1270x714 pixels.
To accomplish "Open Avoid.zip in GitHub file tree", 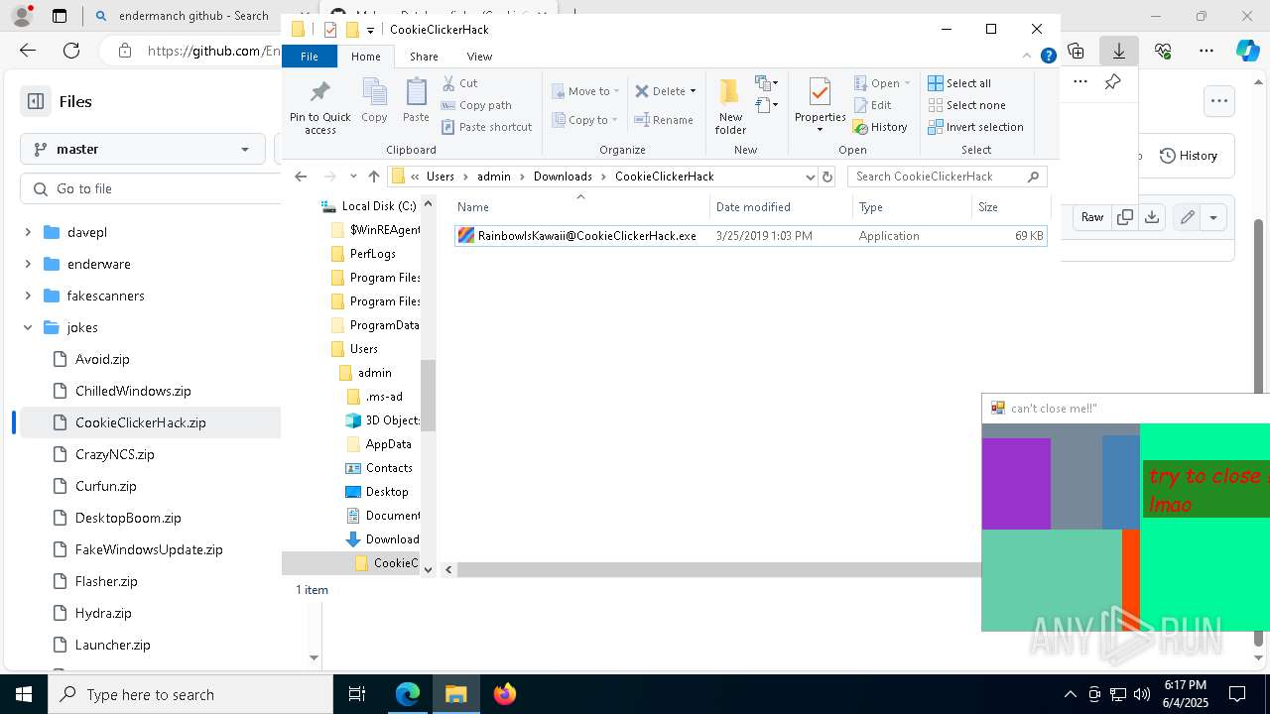I will click(x=102, y=359).
